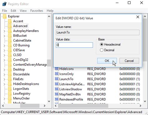Select the ComDlg32 folder icon
Screen dimensions: 148x115
coord(10,60)
